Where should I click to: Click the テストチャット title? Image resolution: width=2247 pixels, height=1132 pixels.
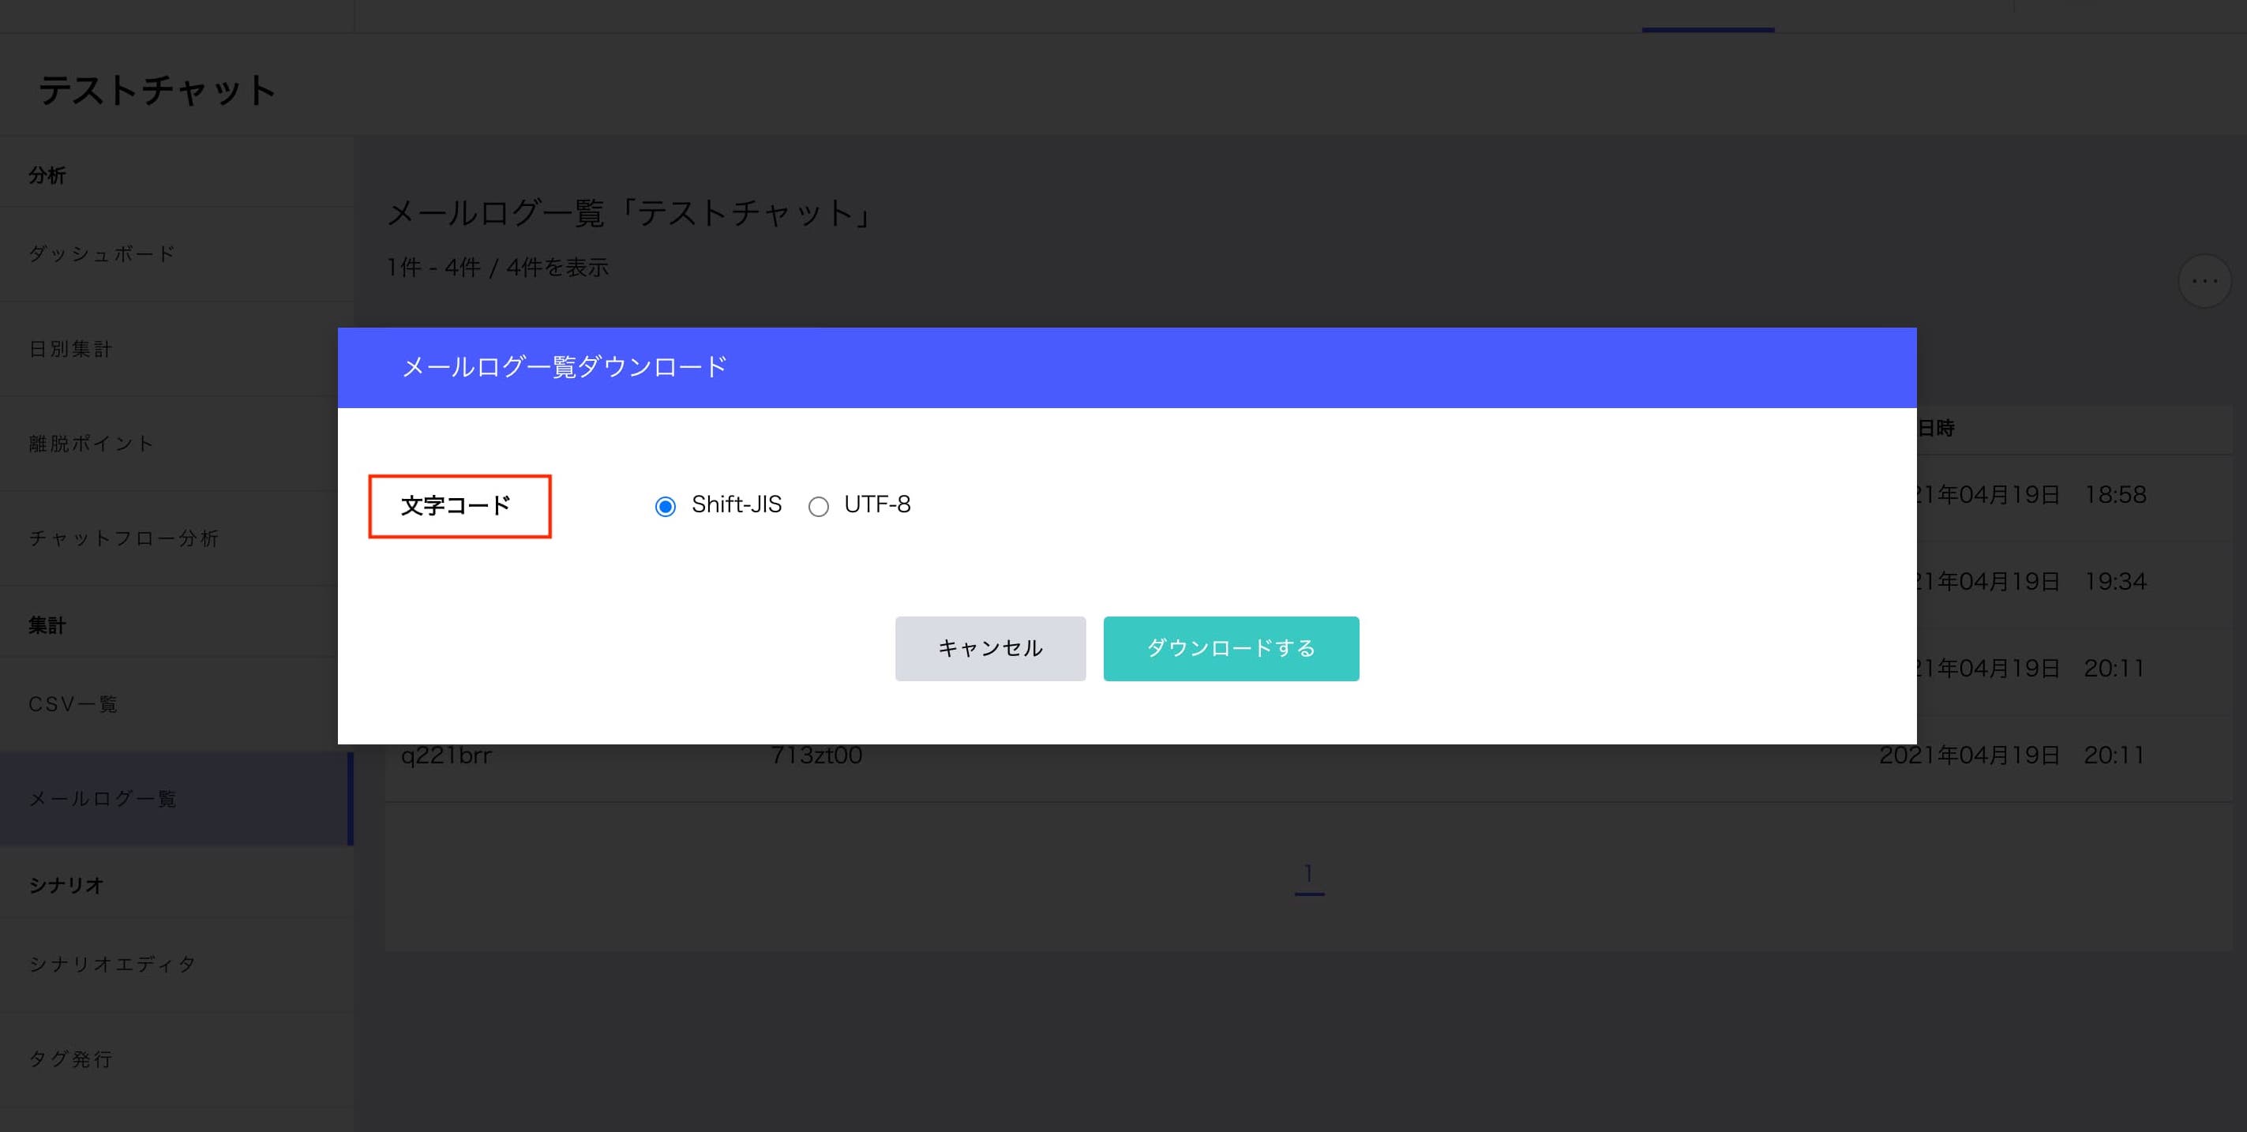pyautogui.click(x=157, y=90)
